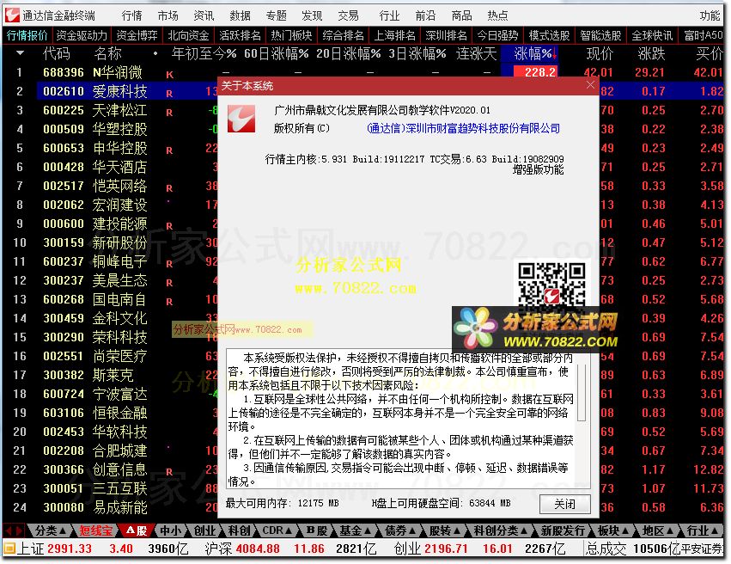Expand the 板块▲ bottom tab
Image resolution: width=731 pixels, height=564 pixels.
pos(613,530)
